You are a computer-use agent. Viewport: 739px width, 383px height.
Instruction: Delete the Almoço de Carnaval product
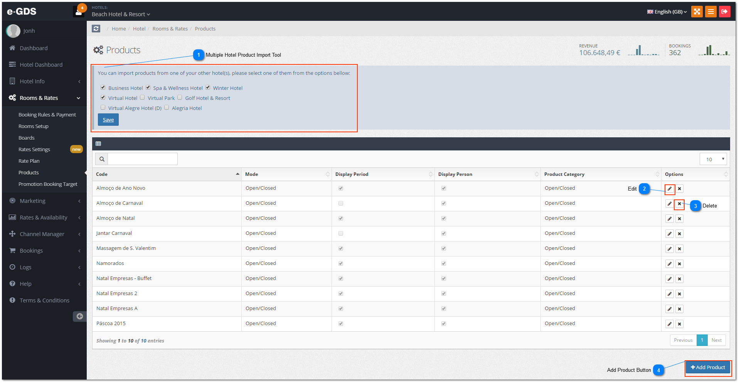679,204
